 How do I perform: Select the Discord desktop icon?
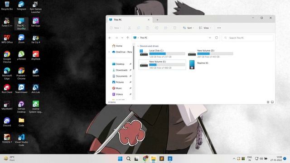pos(7,122)
